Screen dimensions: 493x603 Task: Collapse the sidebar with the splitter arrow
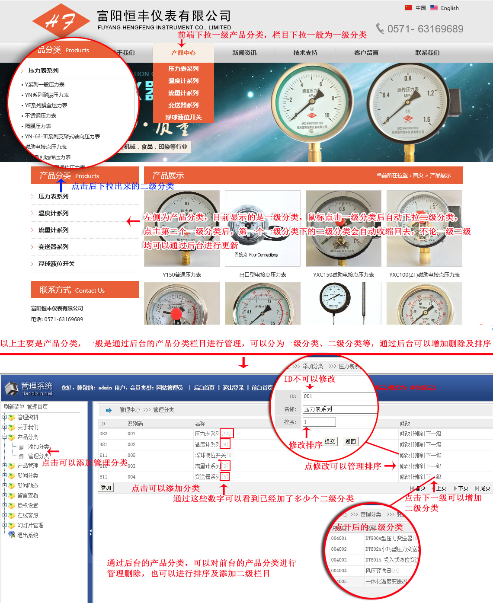point(90,532)
